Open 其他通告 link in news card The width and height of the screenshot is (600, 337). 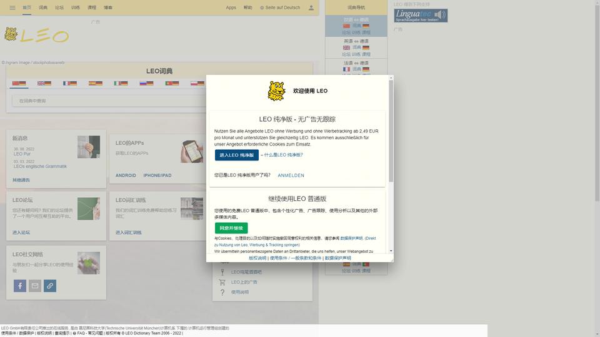tap(21, 180)
